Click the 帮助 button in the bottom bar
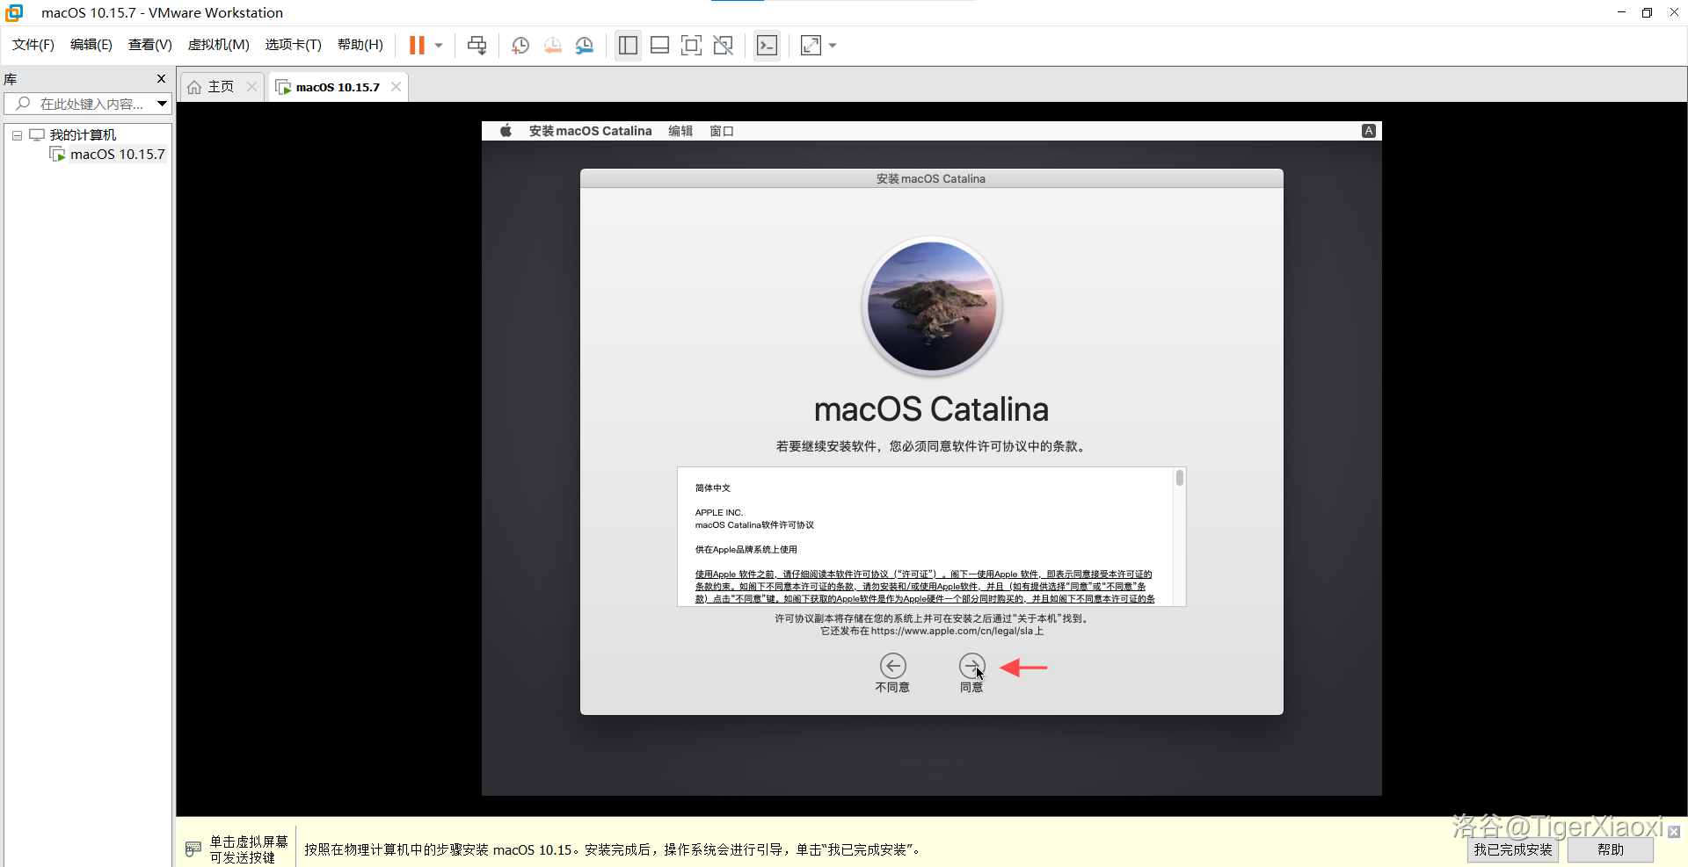 pos(1610,849)
